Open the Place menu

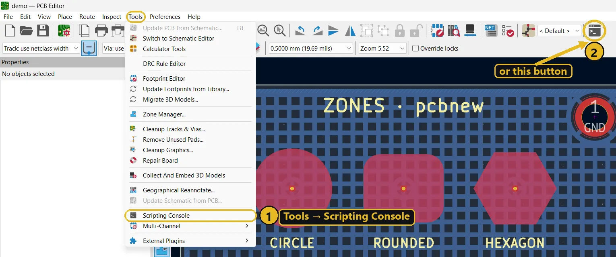point(65,17)
